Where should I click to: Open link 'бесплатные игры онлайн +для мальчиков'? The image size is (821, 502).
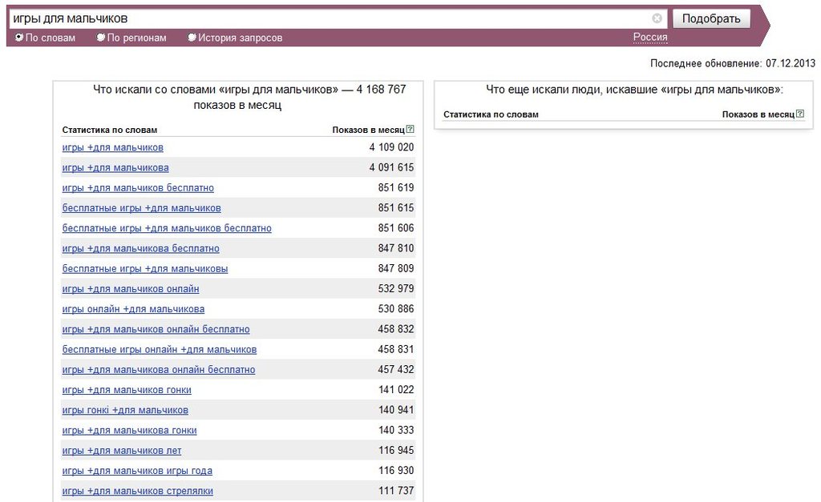tap(160, 349)
